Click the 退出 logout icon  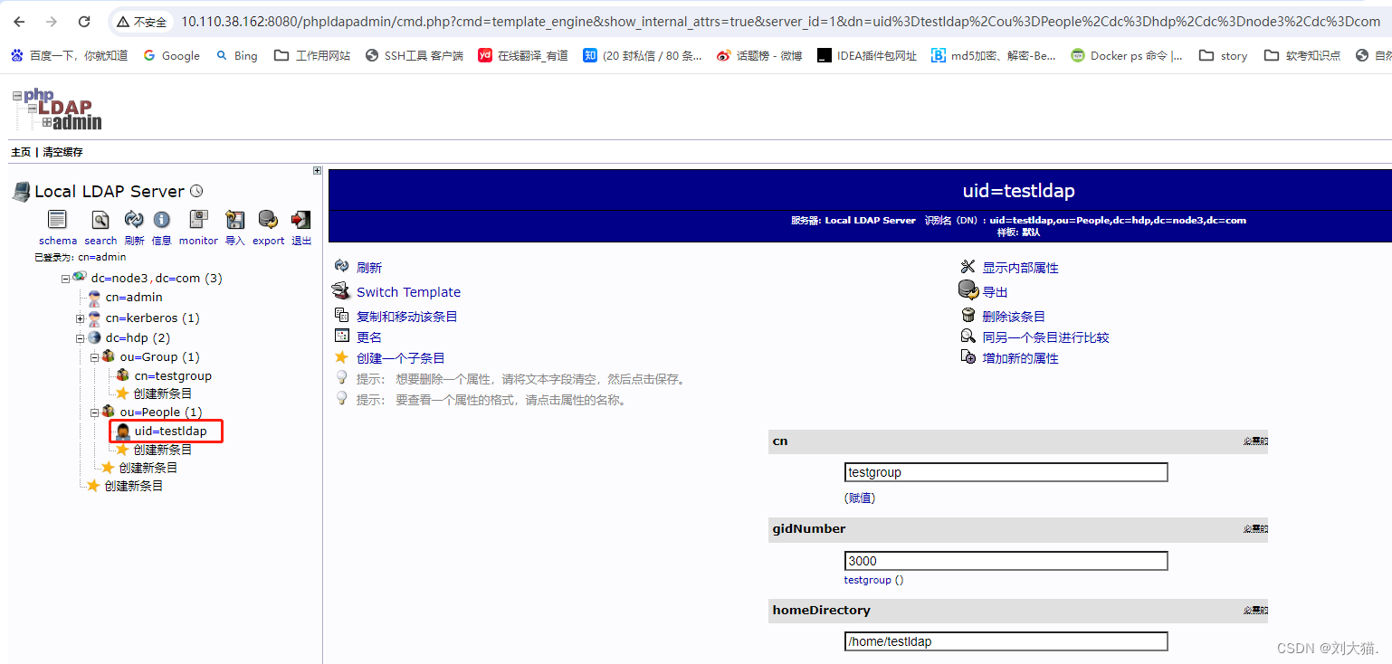pyautogui.click(x=300, y=220)
